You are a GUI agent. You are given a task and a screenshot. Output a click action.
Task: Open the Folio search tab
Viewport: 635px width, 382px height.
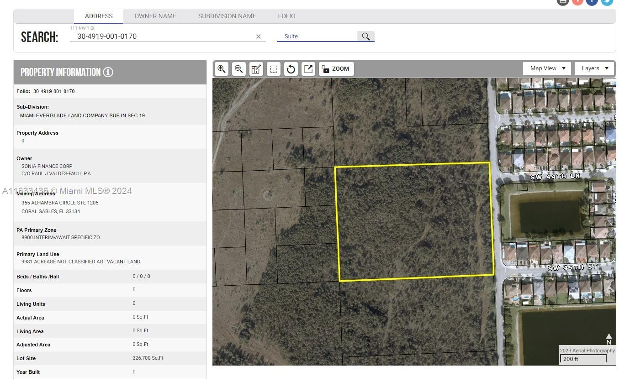coord(286,16)
